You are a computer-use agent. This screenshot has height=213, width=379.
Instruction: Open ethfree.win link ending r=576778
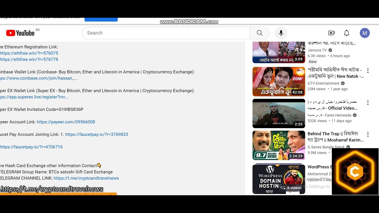[x=29, y=59]
